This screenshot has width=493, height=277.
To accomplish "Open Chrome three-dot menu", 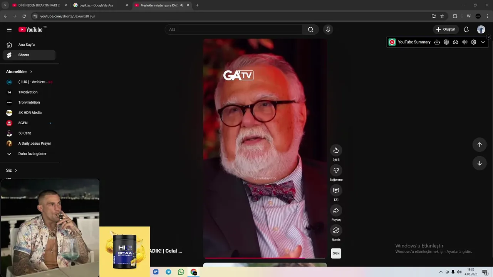I will pos(487,16).
